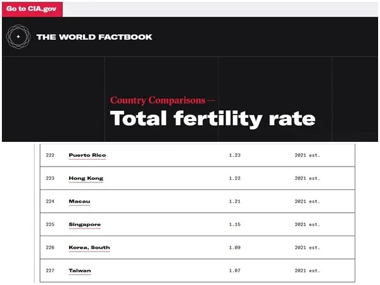The width and height of the screenshot is (380, 285).
Task: Click South Korea's 1.09 fertility value
Action: click(234, 248)
